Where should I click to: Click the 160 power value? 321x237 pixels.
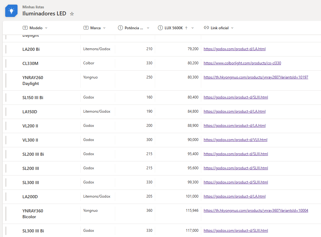[x=149, y=97]
